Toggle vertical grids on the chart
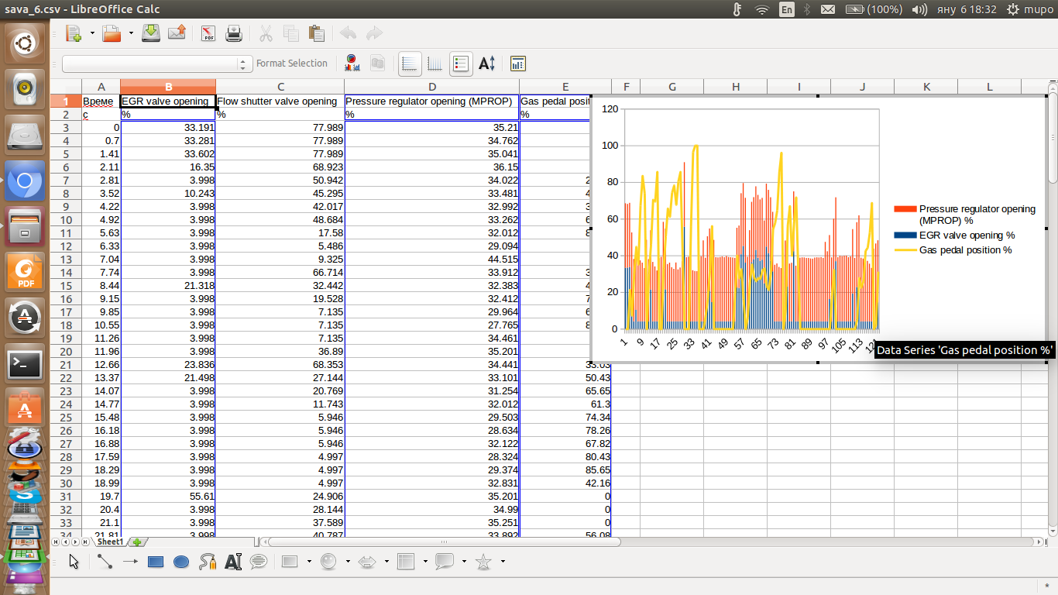The width and height of the screenshot is (1058, 595). pos(435,64)
